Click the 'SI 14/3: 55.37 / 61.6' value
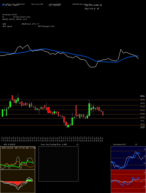146x193 pixels. click(x=22, y=17)
